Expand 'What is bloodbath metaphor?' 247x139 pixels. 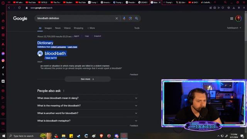coord(87,121)
